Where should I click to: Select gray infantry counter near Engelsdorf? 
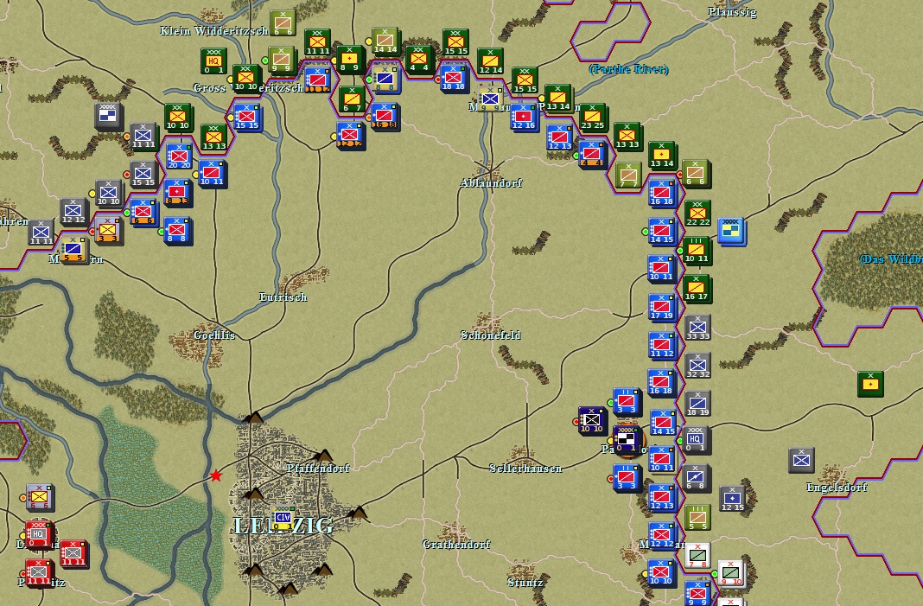coord(801,461)
